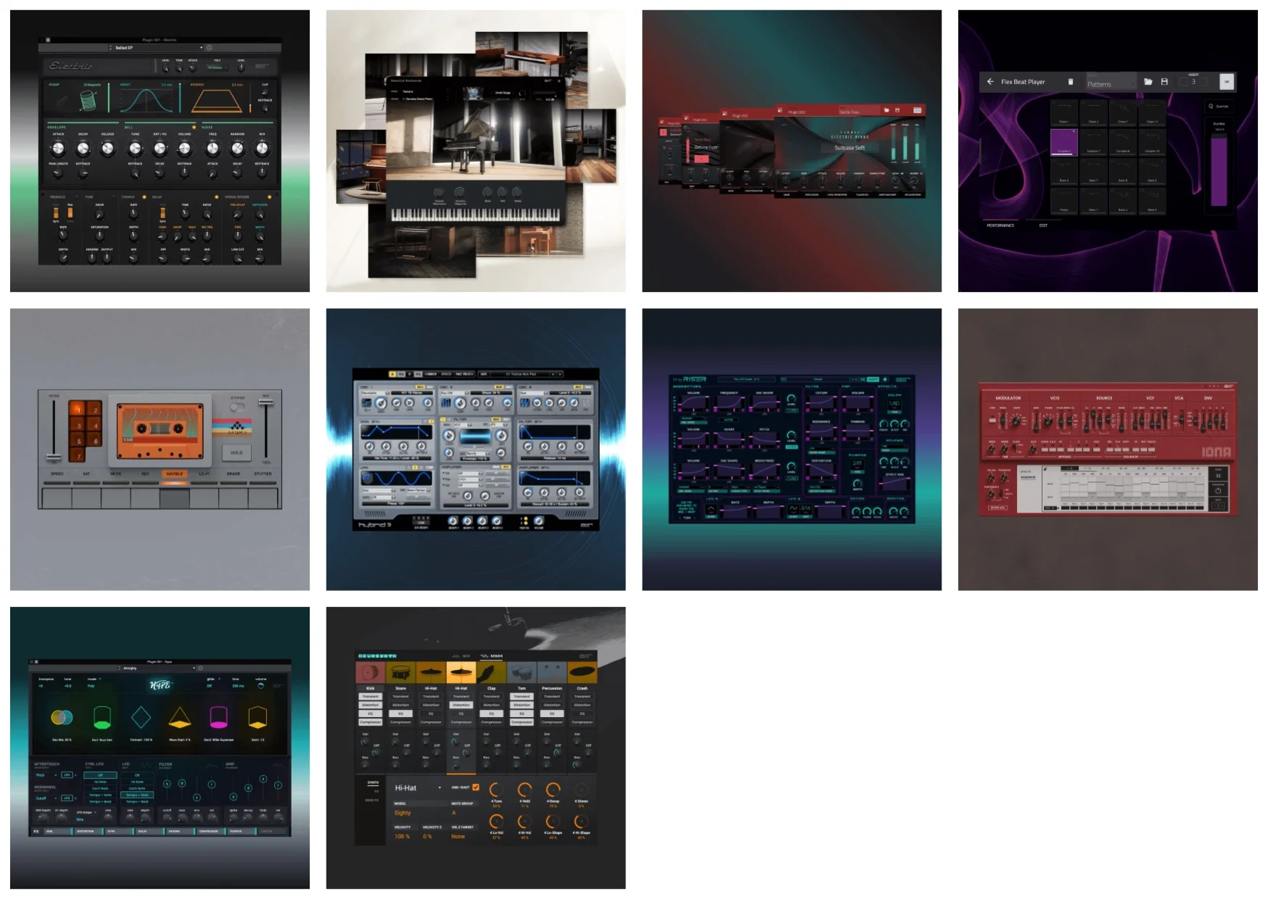The height and width of the screenshot is (899, 1268).
Task: Enable the ONE-SHOT checkbox for the Hi-Hat
Action: [x=475, y=787]
